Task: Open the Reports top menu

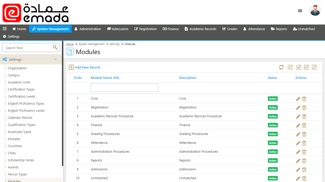Action: click(279, 29)
